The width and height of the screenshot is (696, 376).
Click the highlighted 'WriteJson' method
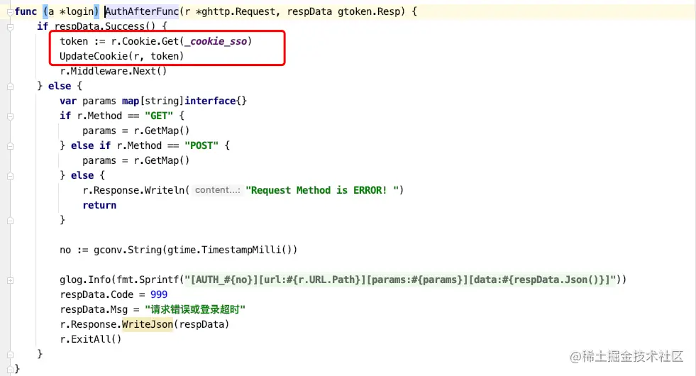pos(148,324)
